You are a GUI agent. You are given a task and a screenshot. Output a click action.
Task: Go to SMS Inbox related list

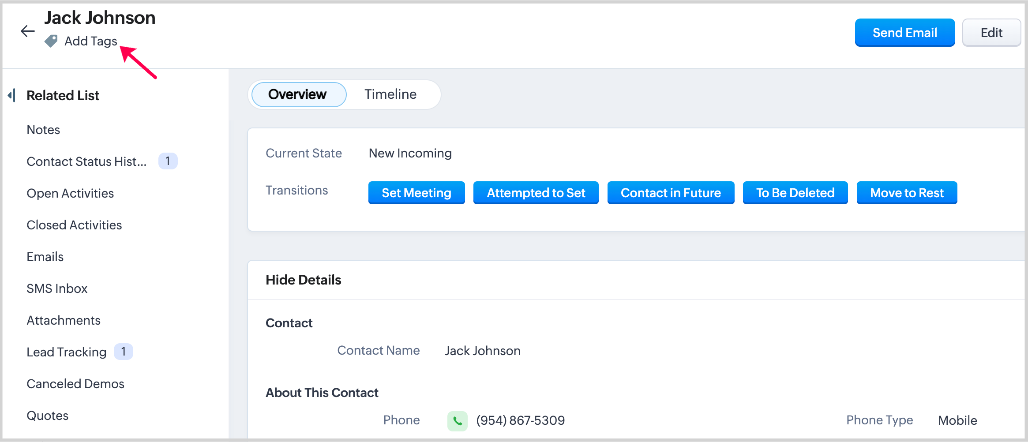[x=57, y=288]
